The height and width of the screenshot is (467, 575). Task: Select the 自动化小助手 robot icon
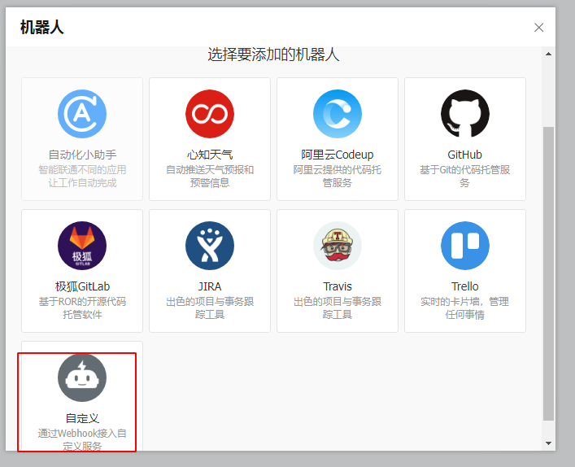[x=82, y=114]
